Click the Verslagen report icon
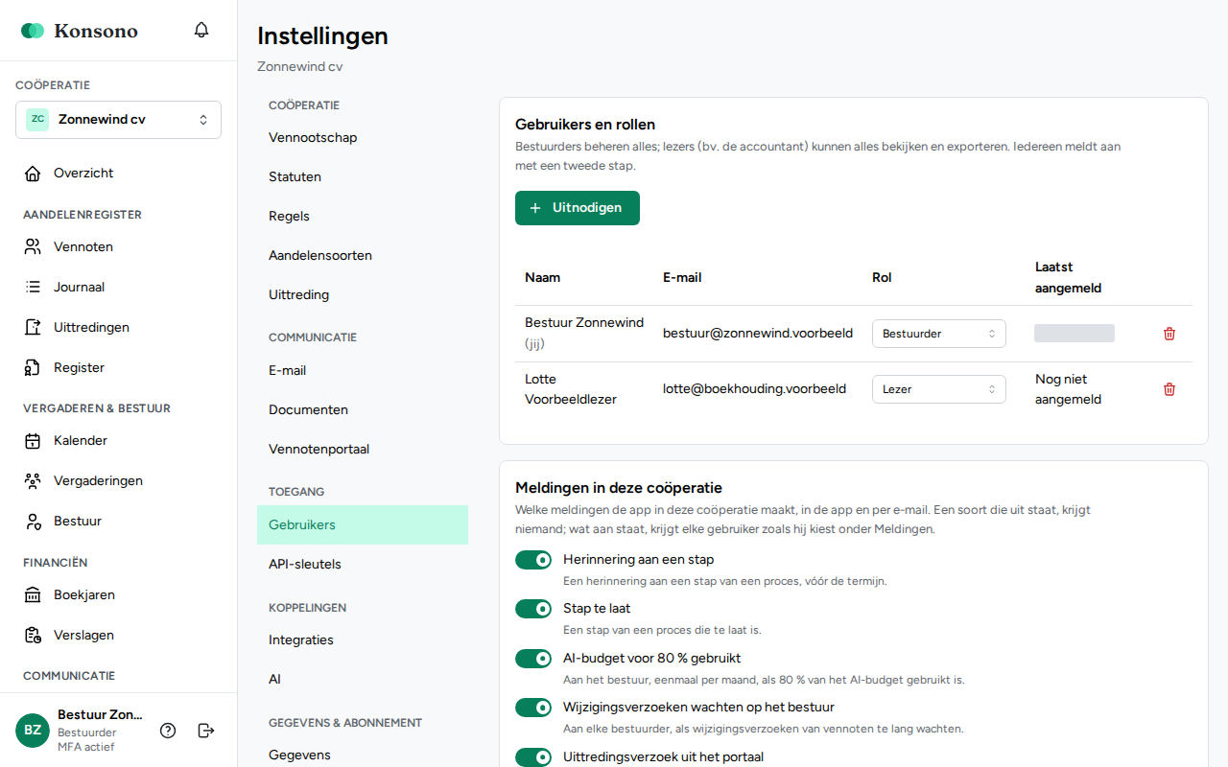Viewport: 1228px width, 767px height. coord(33,636)
